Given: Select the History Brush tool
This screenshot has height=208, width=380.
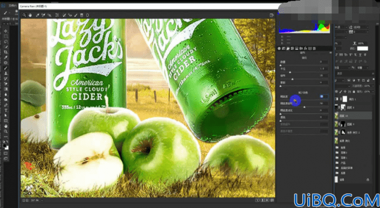Looking at the screenshot, I should [6, 79].
